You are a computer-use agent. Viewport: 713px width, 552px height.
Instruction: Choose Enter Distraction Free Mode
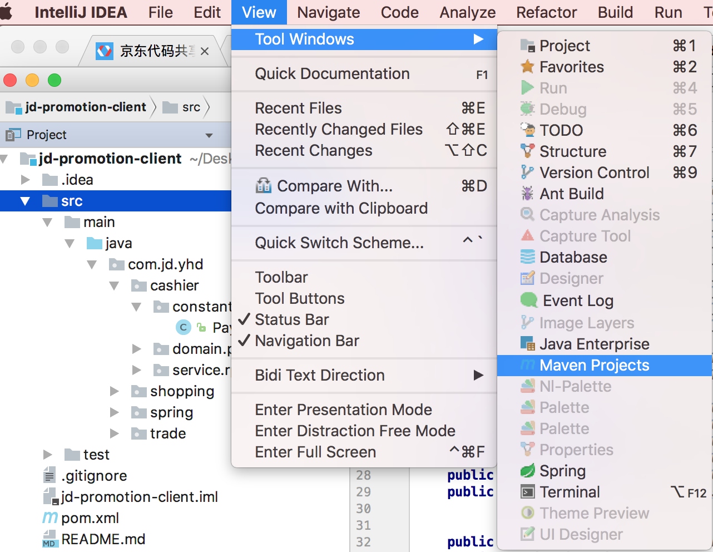point(364,431)
